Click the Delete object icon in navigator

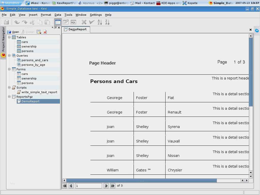coord(45,32)
